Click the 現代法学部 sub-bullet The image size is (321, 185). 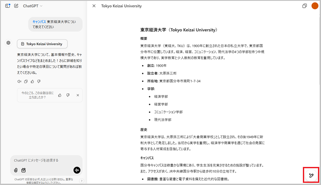pyautogui.click(x=163, y=120)
